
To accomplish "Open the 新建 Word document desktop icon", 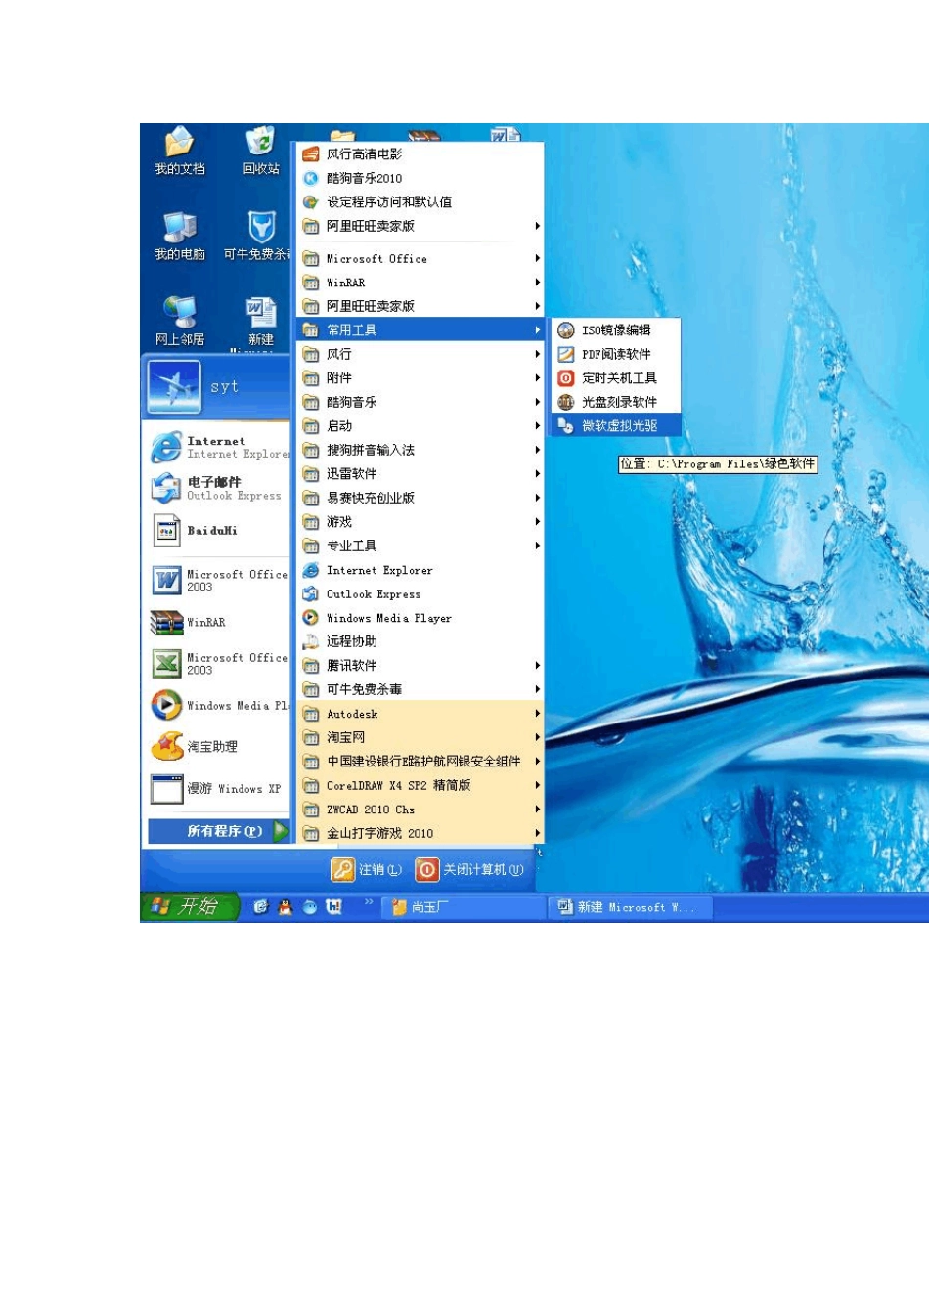I will pos(261,321).
